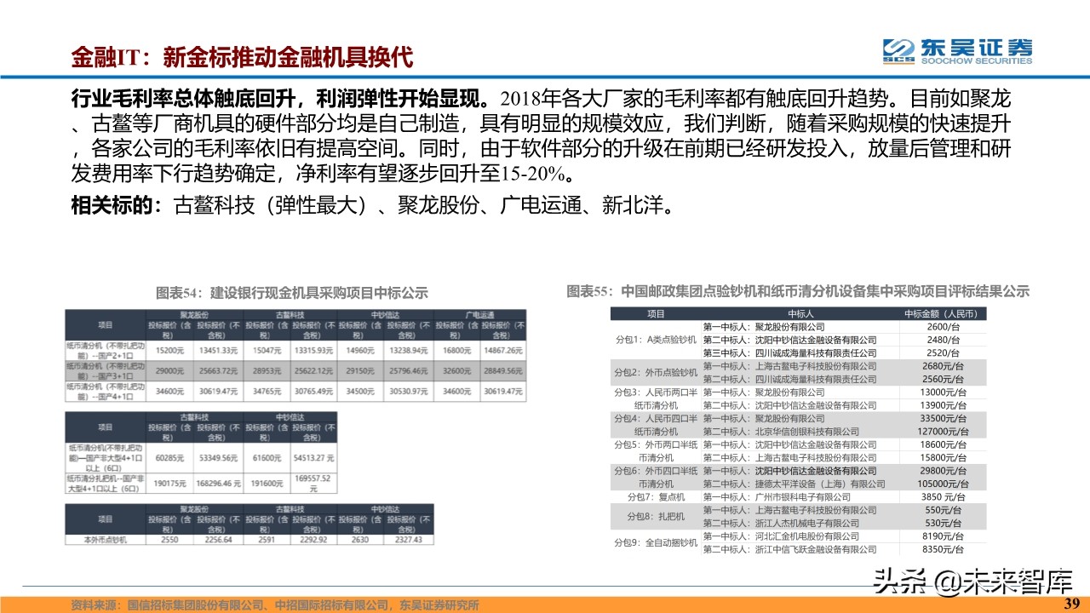Click the row label ending 国产3+1口

(x=106, y=371)
